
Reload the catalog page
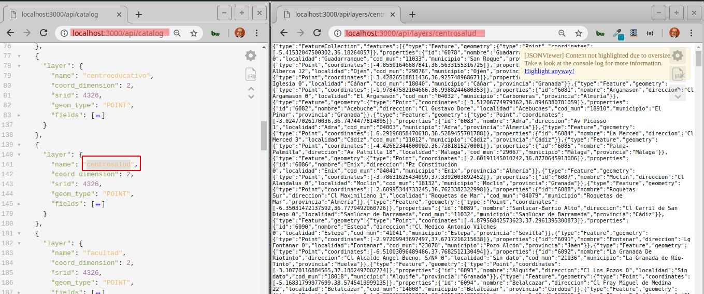(x=42, y=33)
